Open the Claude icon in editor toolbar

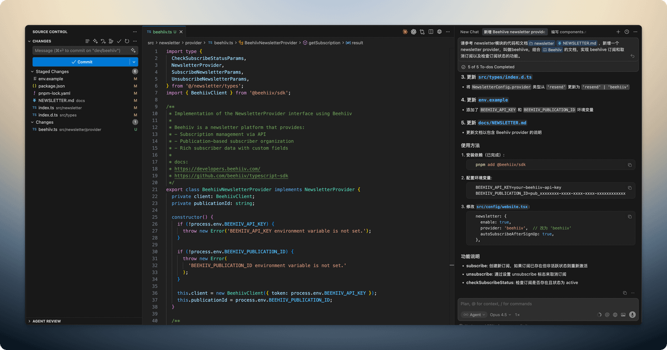tap(405, 32)
